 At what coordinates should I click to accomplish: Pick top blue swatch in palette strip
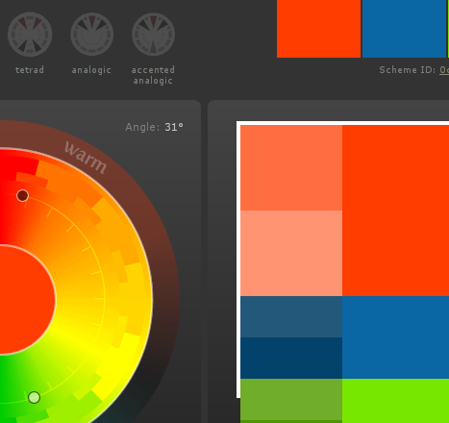[405, 29]
